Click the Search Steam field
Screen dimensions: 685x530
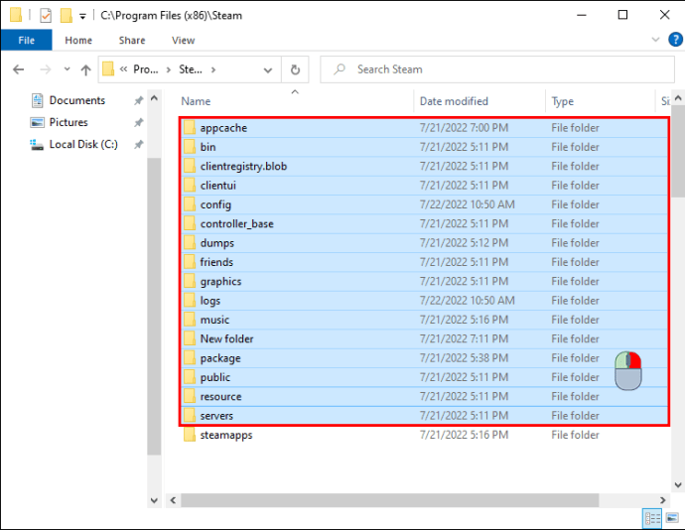tap(497, 69)
